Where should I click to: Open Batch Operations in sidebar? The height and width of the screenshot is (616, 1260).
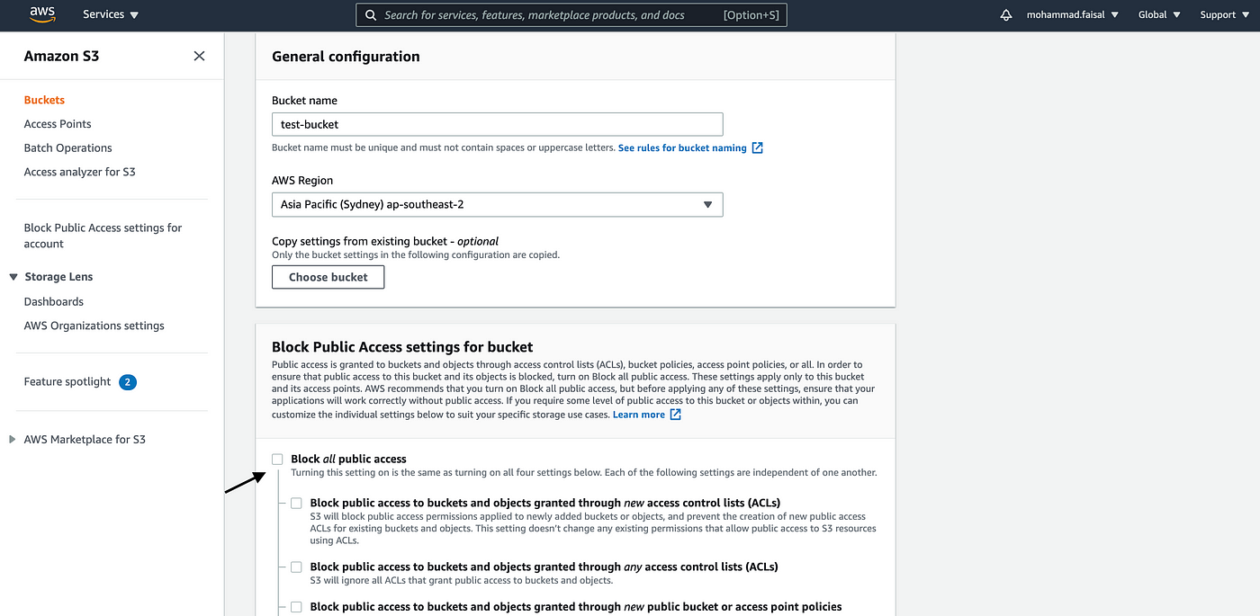point(68,147)
